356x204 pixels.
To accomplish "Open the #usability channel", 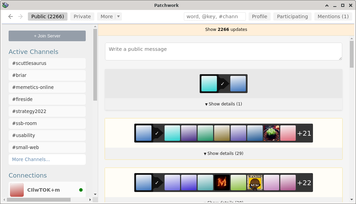I will pos(47,135).
